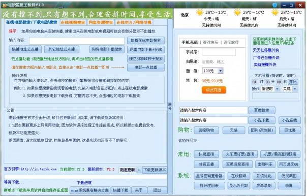The image size is (307, 196).
Task: Click the app logo icon in title bar
Action: click(x=4, y=5)
